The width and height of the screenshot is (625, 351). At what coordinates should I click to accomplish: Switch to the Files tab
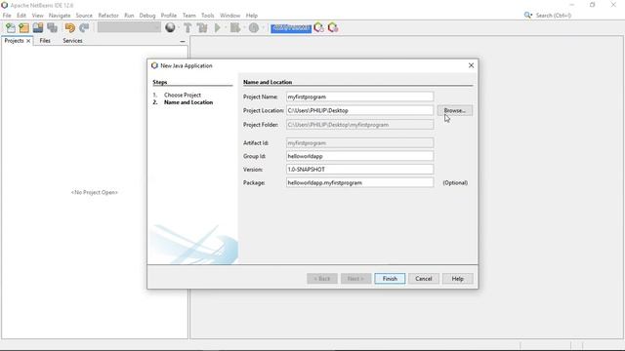tap(45, 41)
